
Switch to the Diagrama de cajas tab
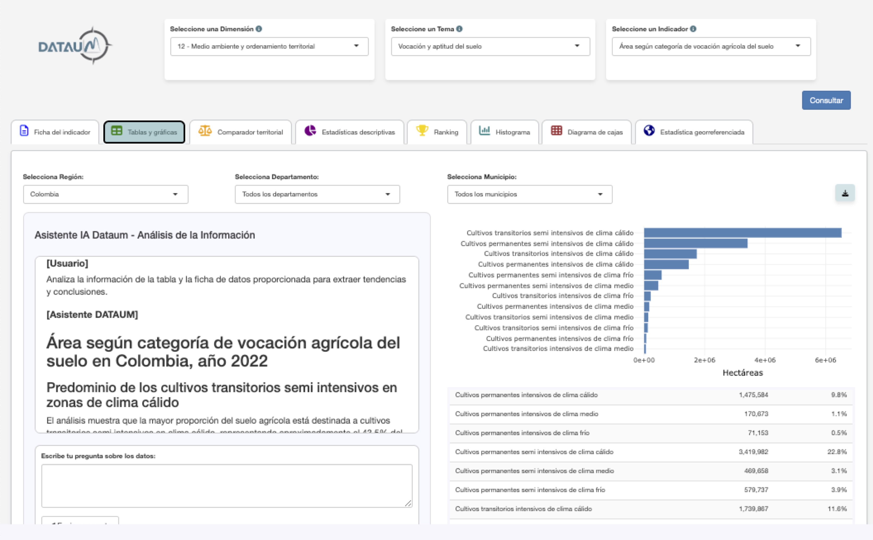pyautogui.click(x=586, y=132)
